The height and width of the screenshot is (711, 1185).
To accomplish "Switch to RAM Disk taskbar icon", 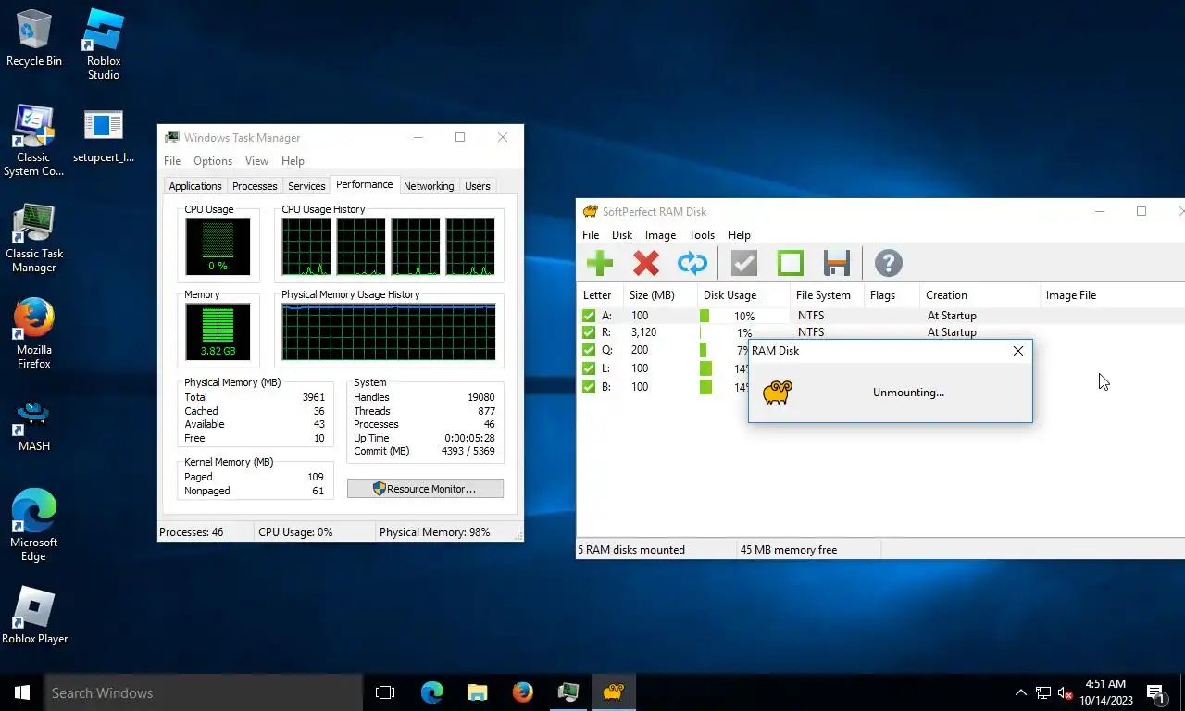I will pos(613,692).
